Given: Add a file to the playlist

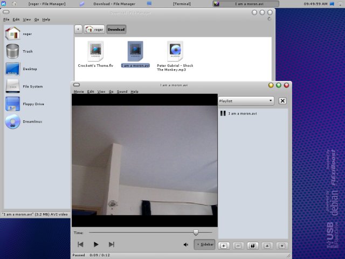Looking at the screenshot, I should tap(224, 246).
